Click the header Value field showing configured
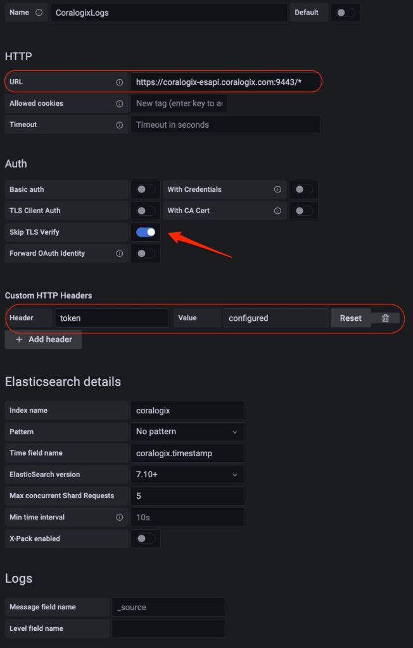This screenshot has width=413, height=648. pyautogui.click(x=276, y=318)
